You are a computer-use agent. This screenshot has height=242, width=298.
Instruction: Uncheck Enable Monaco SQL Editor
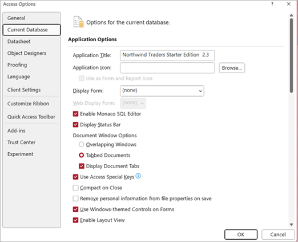(75, 114)
